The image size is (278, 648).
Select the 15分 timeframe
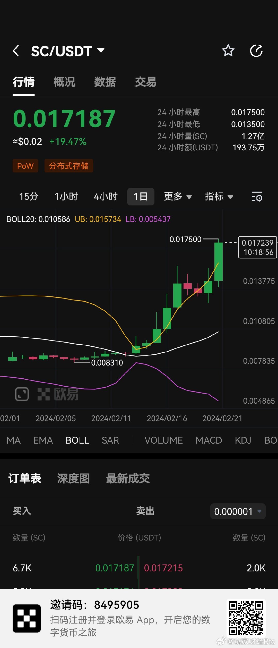point(29,197)
